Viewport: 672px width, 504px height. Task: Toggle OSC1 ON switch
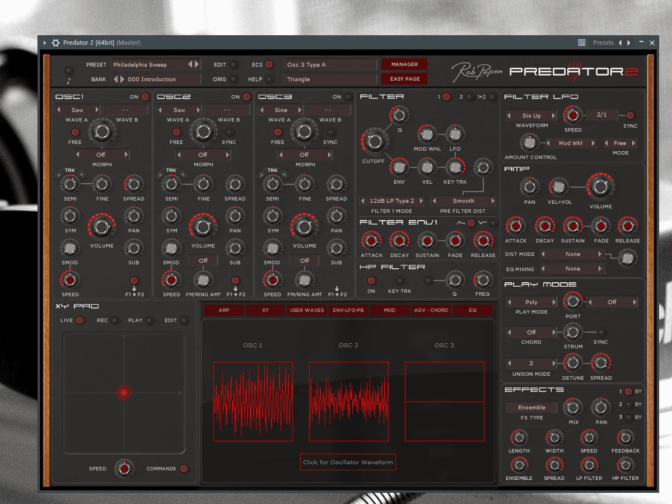[x=145, y=97]
